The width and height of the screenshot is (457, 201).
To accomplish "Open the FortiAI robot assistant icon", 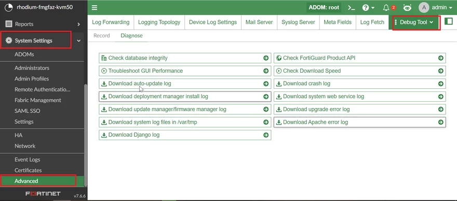I will [407, 8].
